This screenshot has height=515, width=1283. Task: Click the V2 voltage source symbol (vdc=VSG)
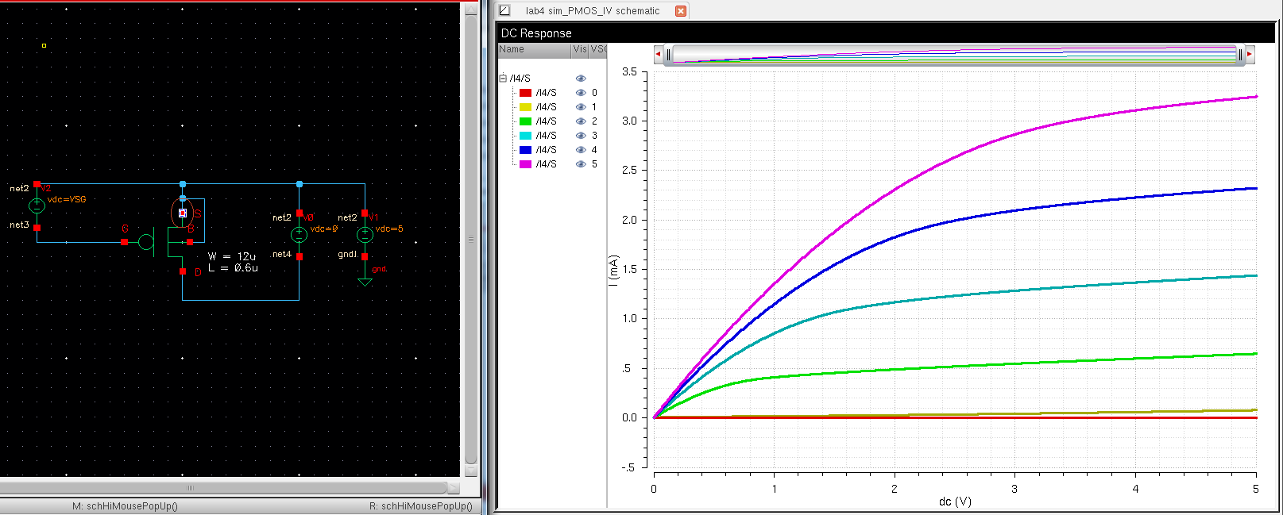[x=37, y=206]
